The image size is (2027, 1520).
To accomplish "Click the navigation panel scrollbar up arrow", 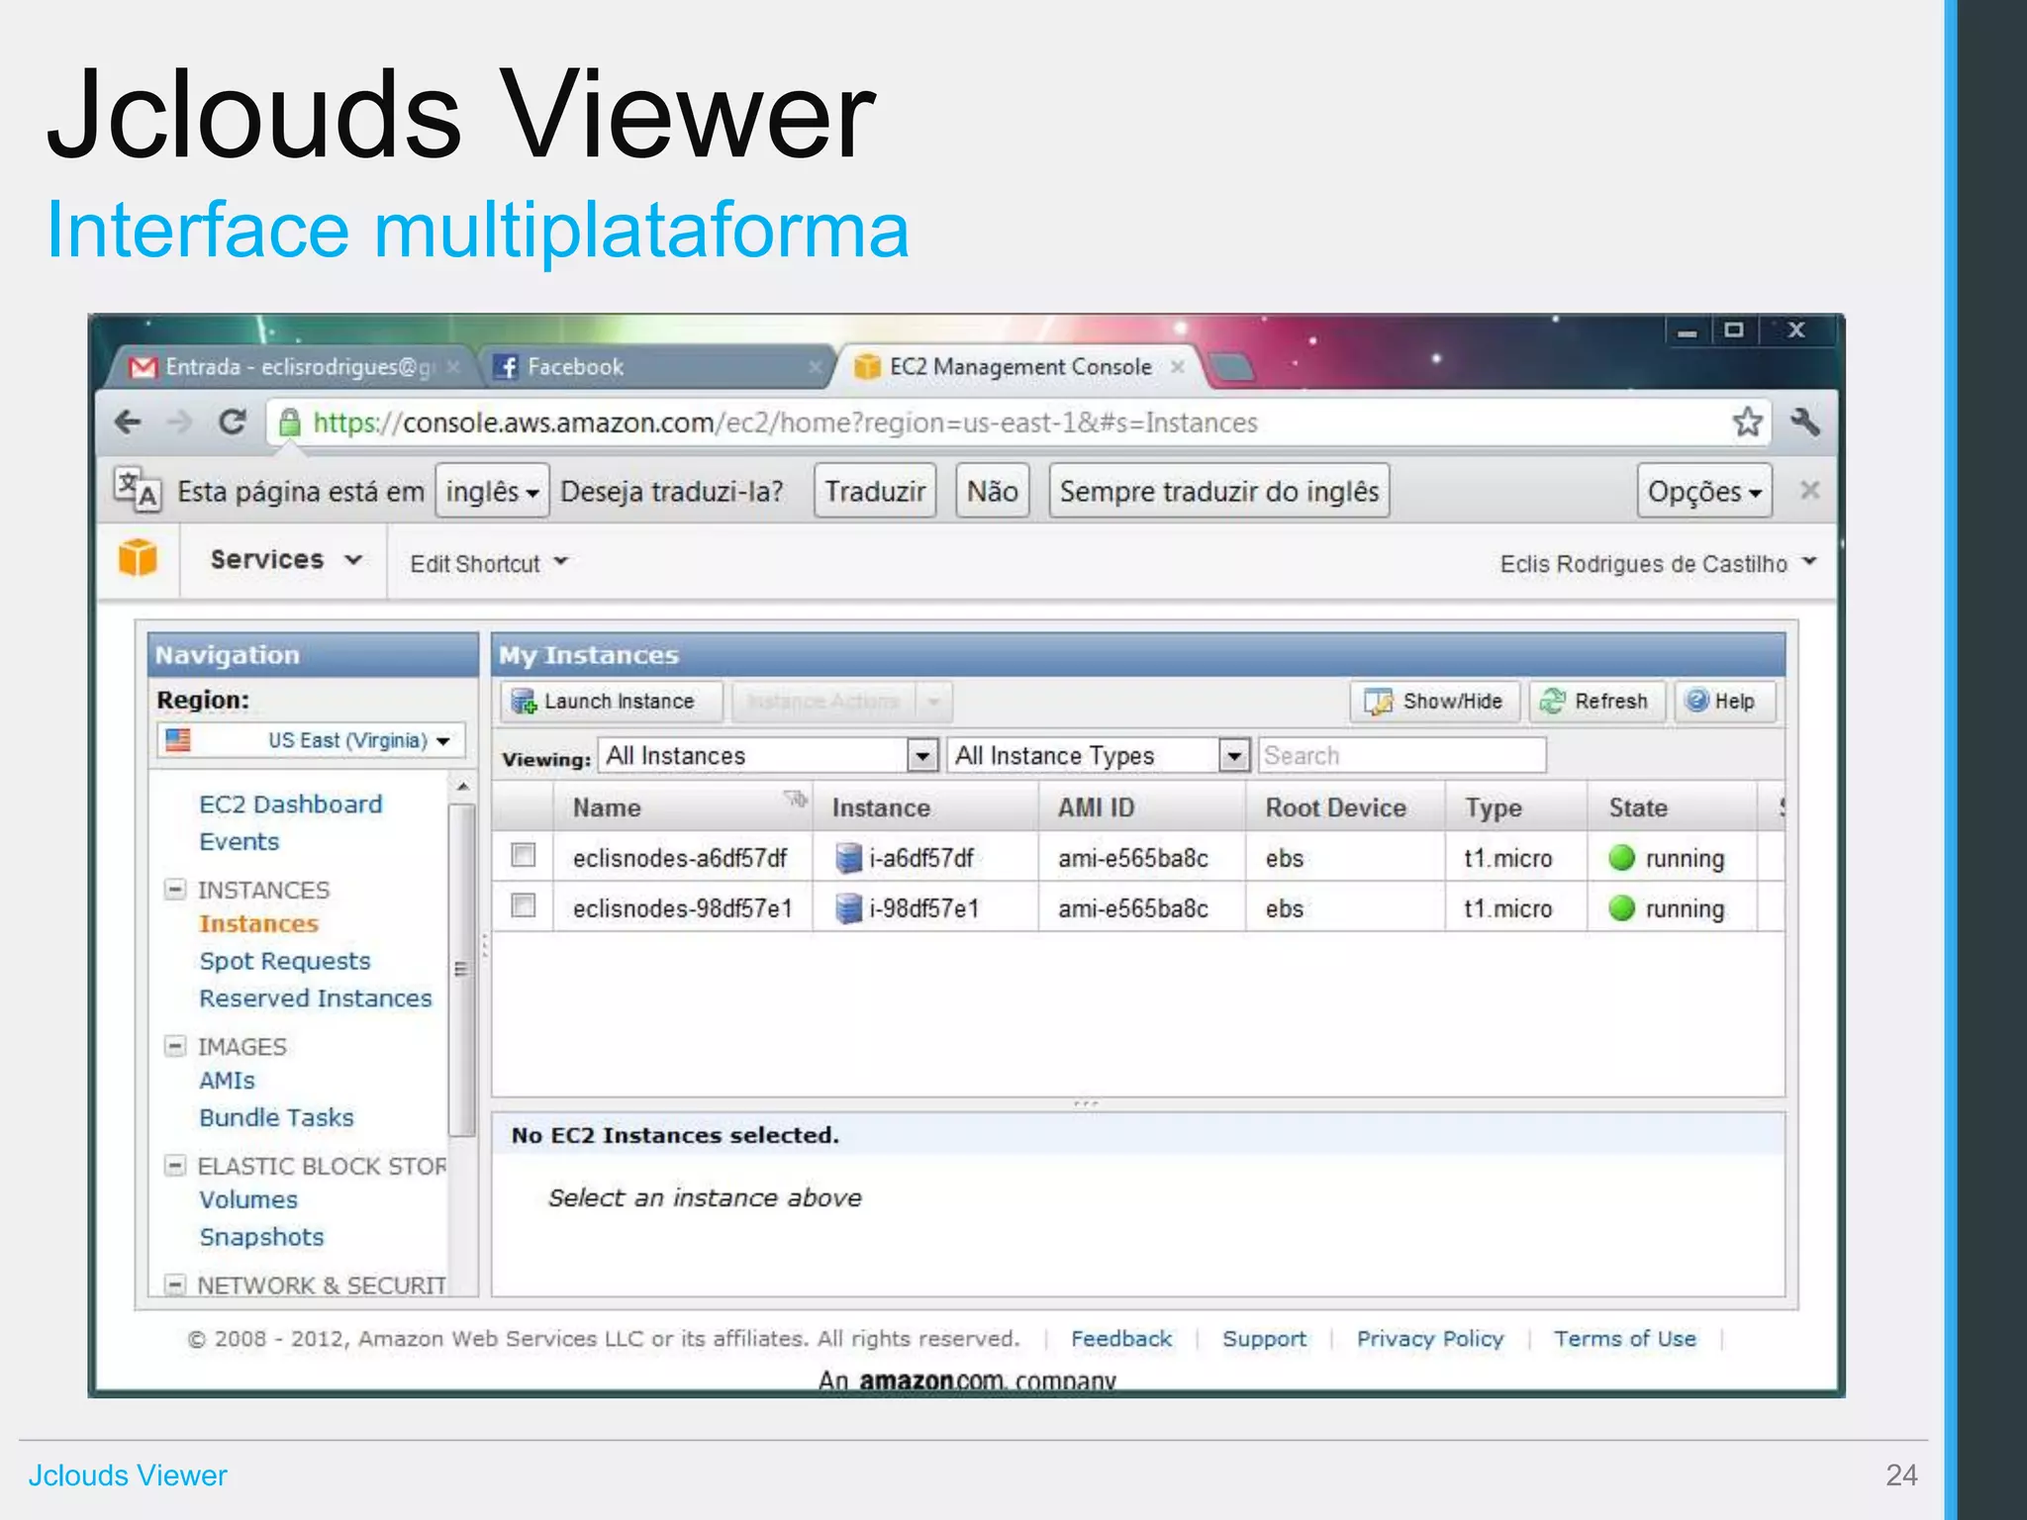I will pyautogui.click(x=462, y=787).
